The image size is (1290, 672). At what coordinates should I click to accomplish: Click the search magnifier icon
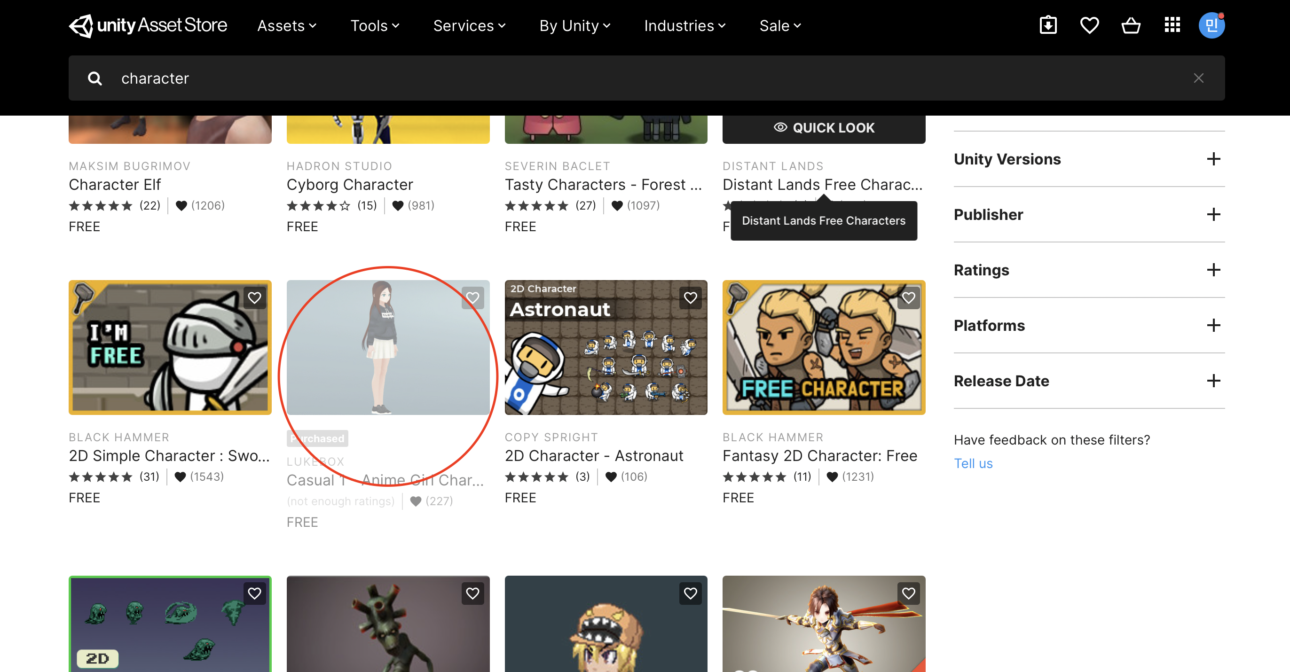94,78
